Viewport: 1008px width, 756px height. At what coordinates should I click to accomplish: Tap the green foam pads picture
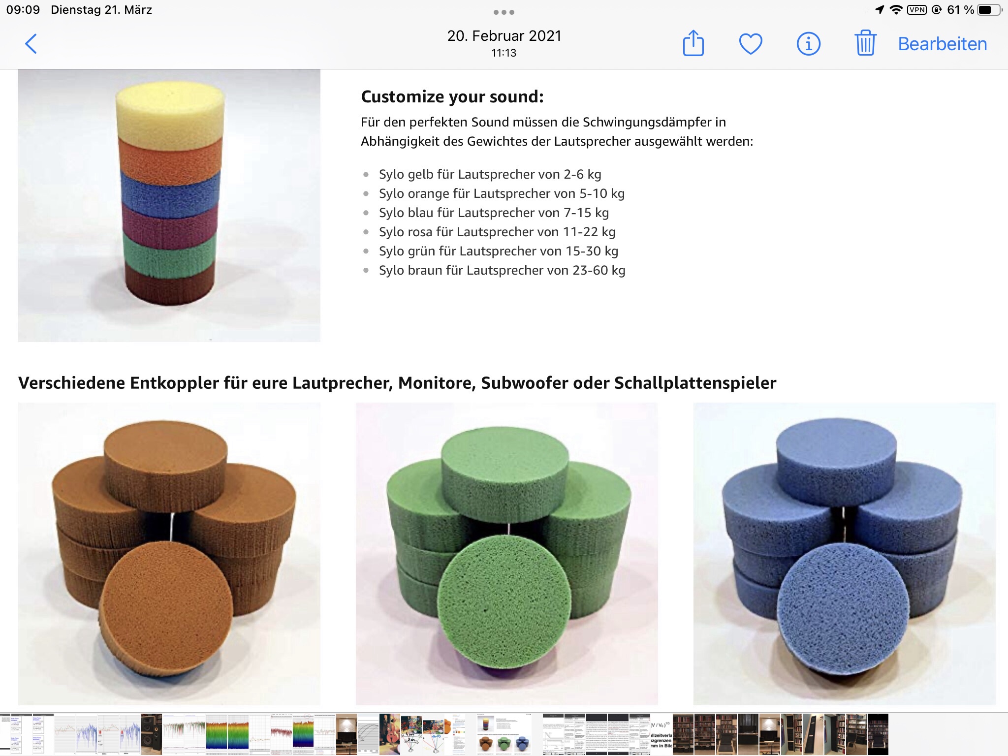[x=507, y=554]
